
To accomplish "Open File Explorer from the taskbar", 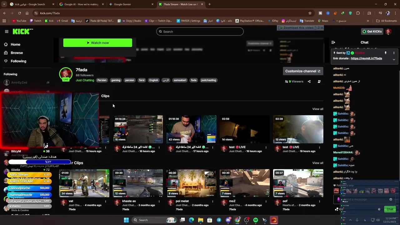I will 201,220.
